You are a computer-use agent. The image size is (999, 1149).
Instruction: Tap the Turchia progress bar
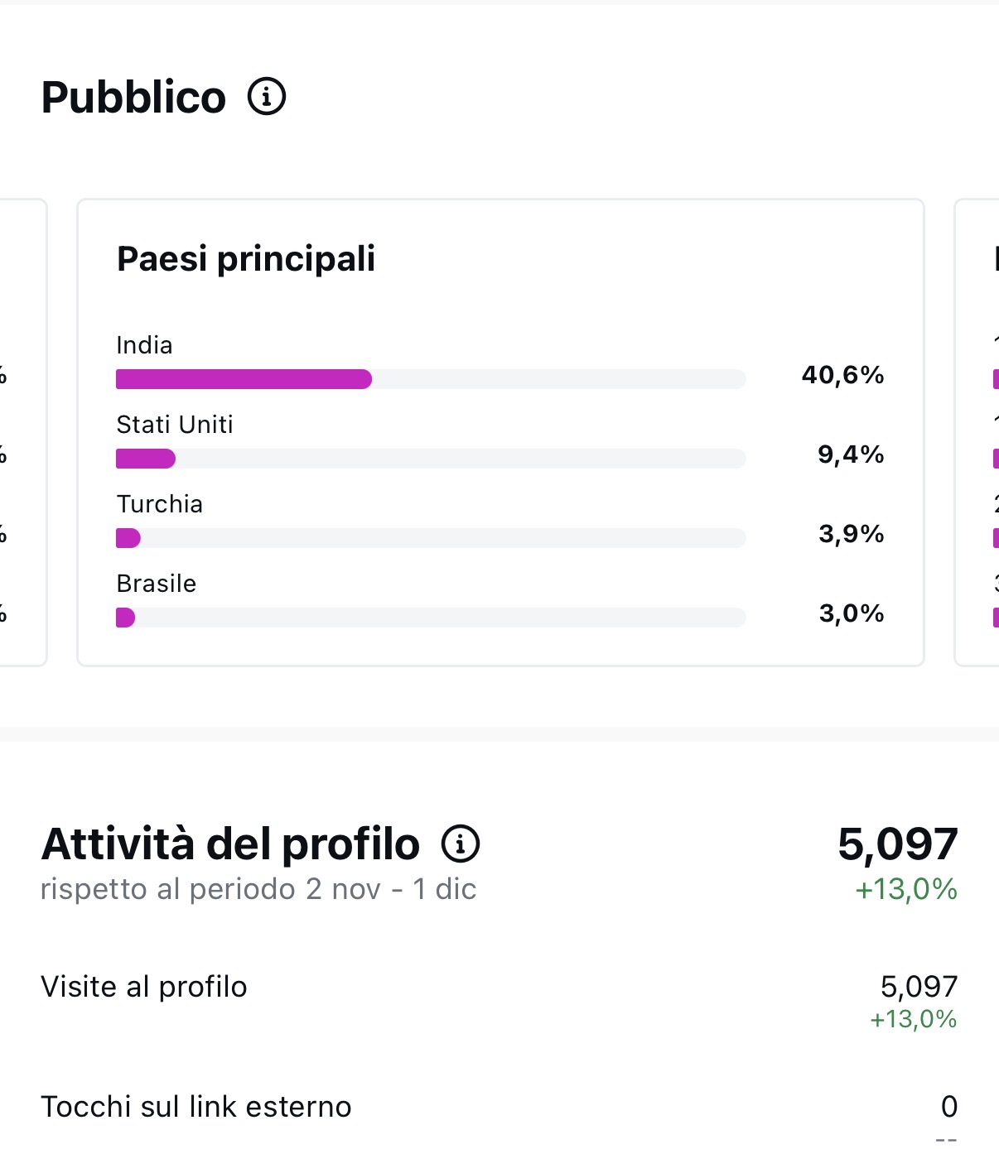[x=430, y=538]
